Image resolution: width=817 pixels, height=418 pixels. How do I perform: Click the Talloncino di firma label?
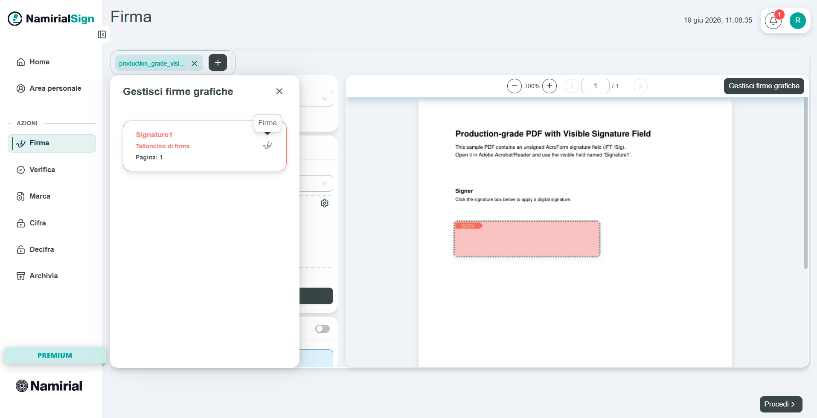[163, 146]
